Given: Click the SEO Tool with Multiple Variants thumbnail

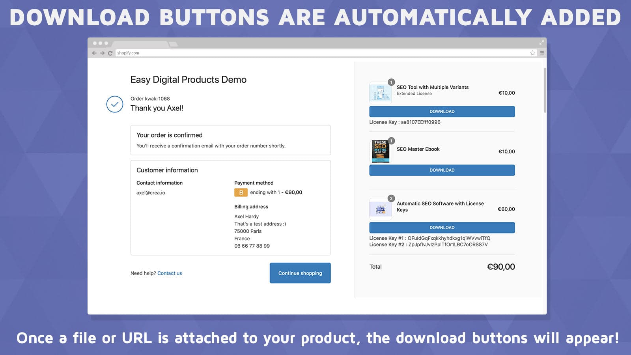Looking at the screenshot, I should [x=380, y=93].
